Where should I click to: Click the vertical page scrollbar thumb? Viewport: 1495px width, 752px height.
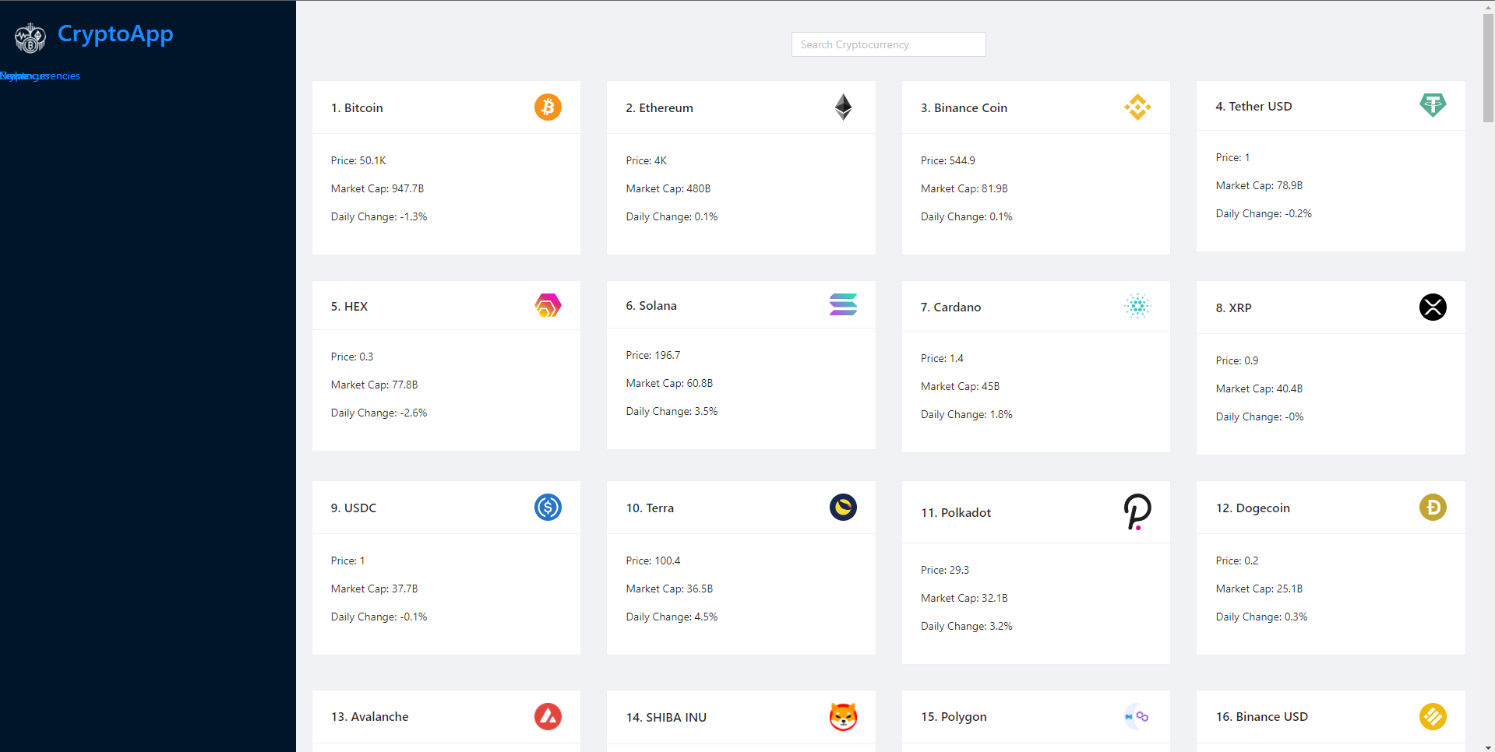(1488, 68)
